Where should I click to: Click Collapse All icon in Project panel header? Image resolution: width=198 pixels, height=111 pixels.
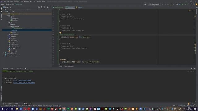(44, 7)
